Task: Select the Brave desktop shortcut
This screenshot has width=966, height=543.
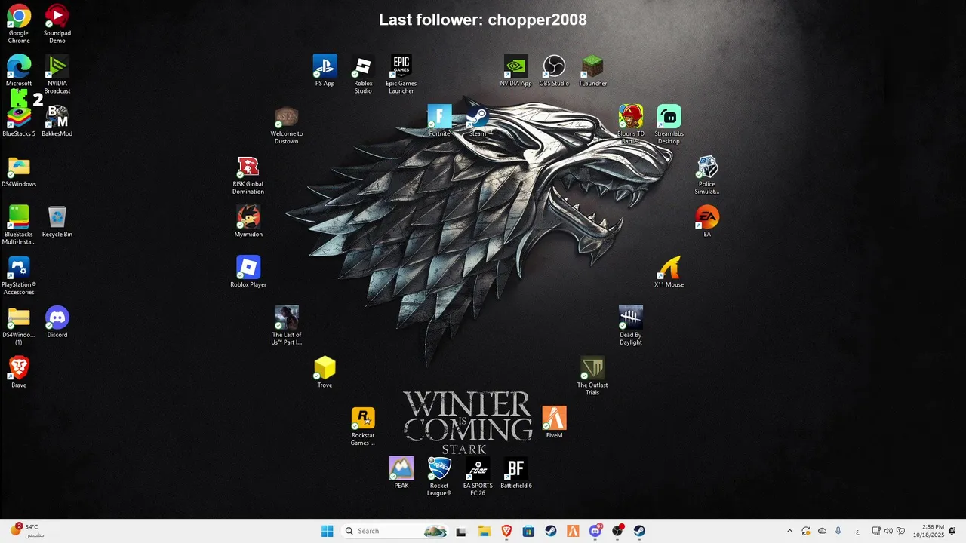Action: pyautogui.click(x=19, y=373)
